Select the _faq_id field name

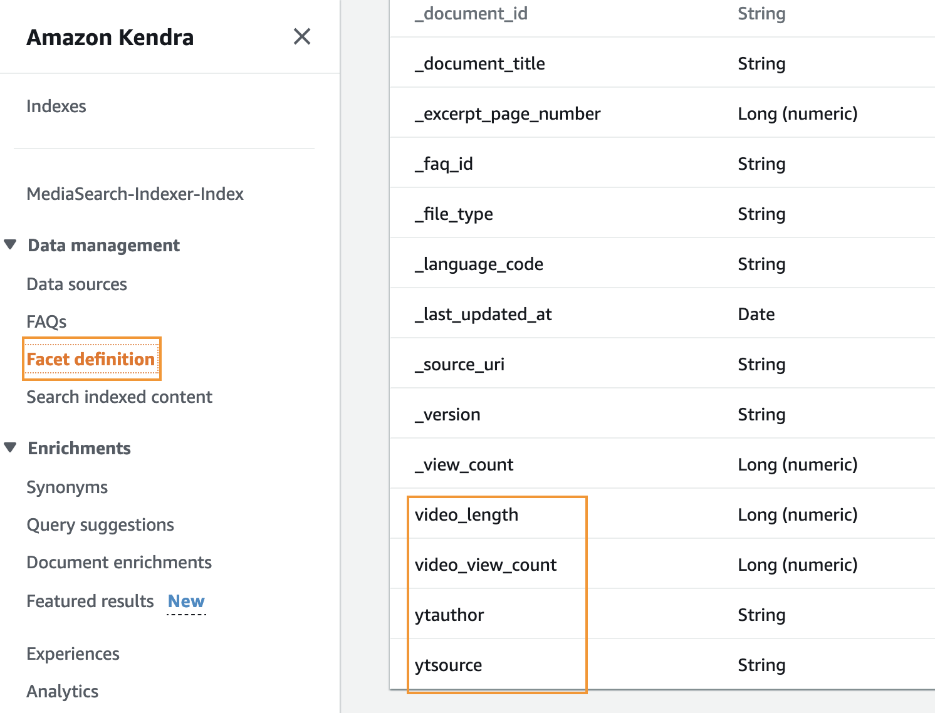tap(444, 164)
